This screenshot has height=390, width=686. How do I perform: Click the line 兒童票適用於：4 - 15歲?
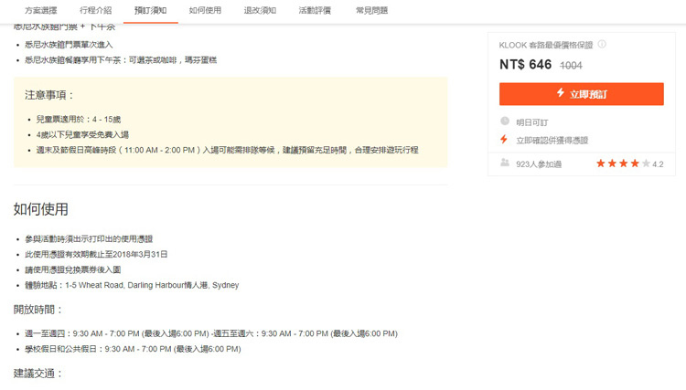click(x=79, y=120)
